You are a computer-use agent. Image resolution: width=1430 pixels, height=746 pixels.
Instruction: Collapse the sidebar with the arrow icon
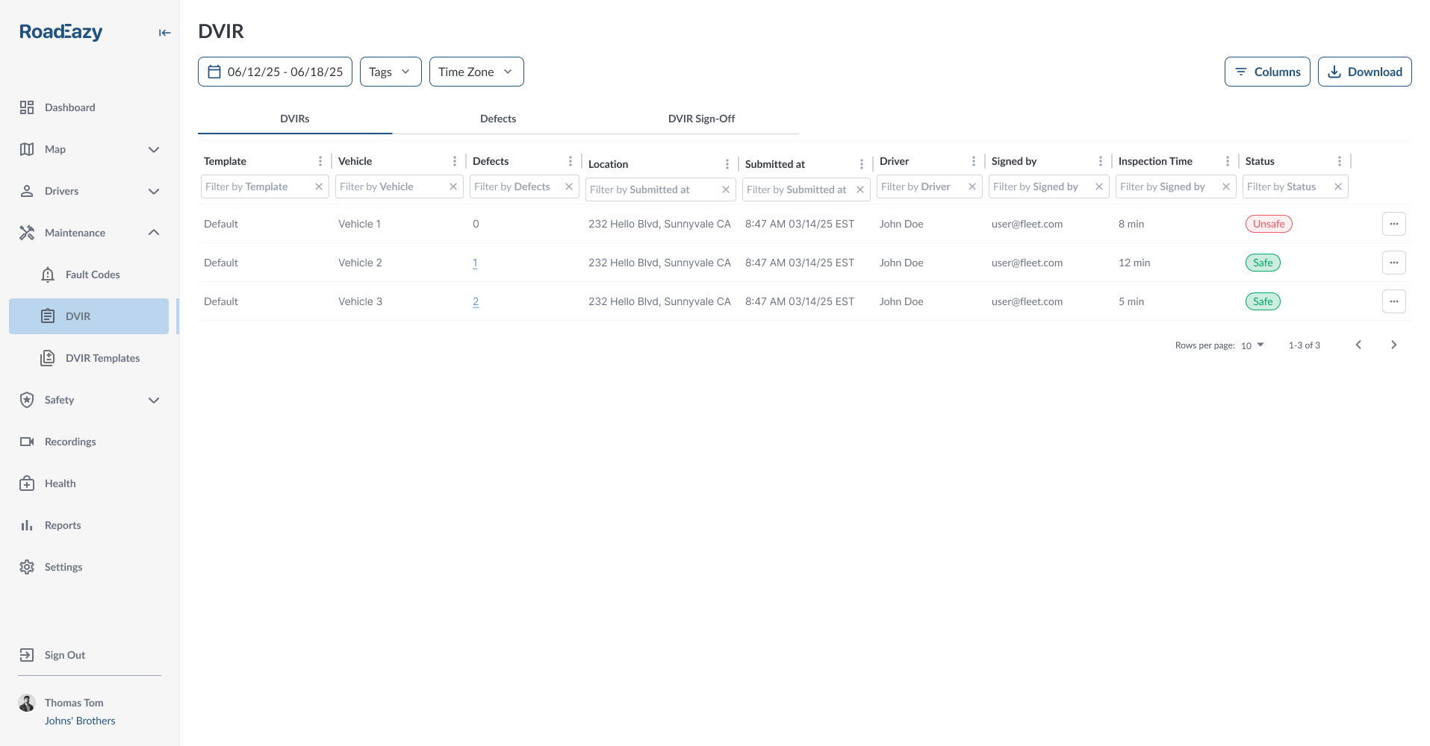coord(164,33)
